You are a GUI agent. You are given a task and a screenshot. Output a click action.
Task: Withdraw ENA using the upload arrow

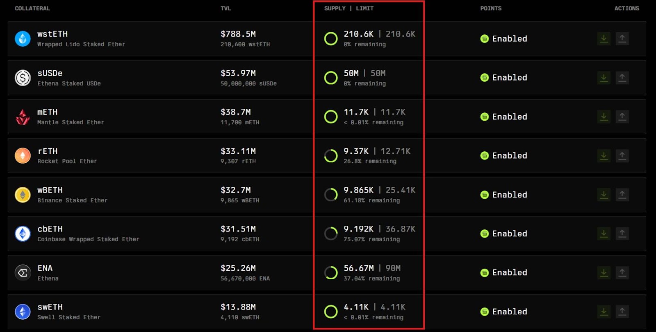point(622,273)
